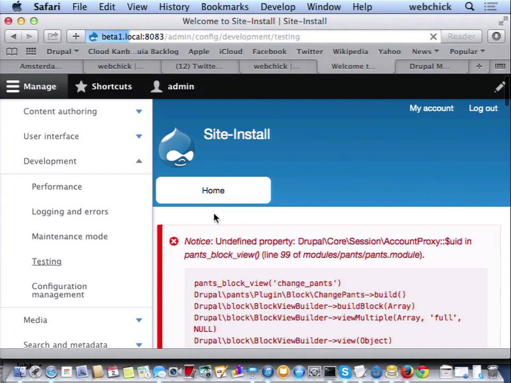The image size is (511, 383).
Task: Click the Drupal logo on Site-Install header
Action: (x=176, y=147)
